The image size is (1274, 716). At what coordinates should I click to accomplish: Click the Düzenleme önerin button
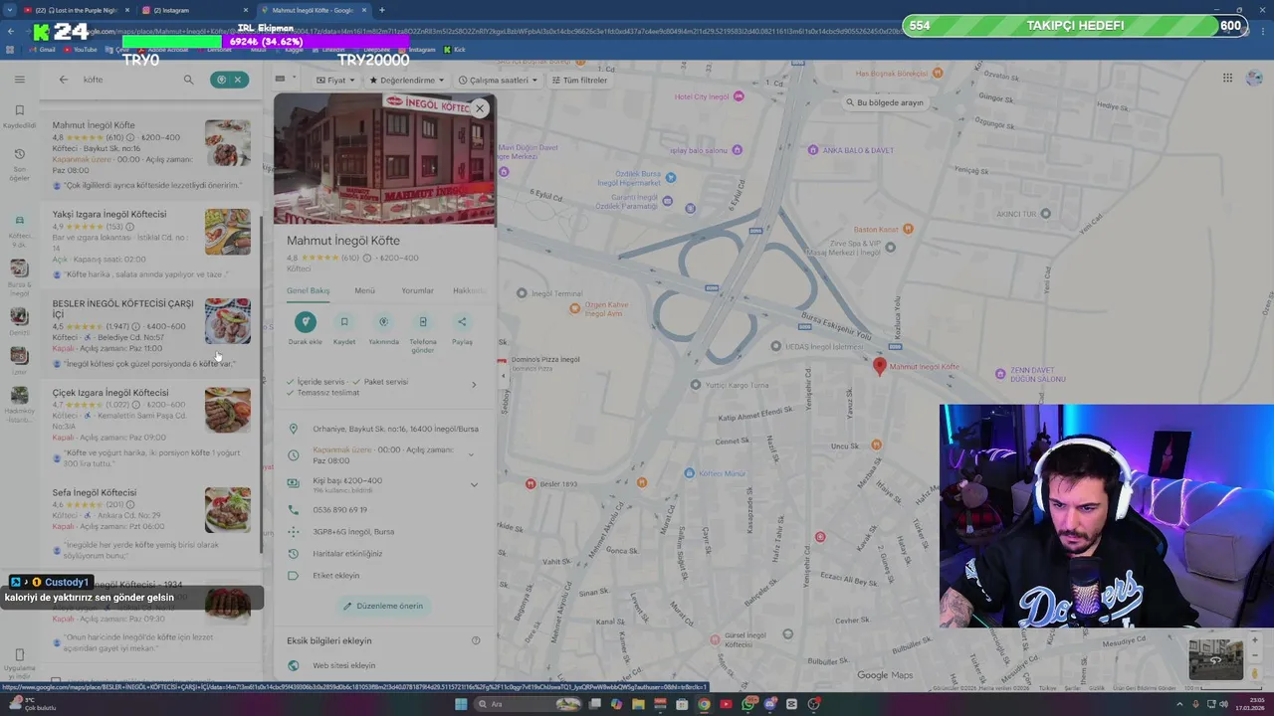point(383,606)
